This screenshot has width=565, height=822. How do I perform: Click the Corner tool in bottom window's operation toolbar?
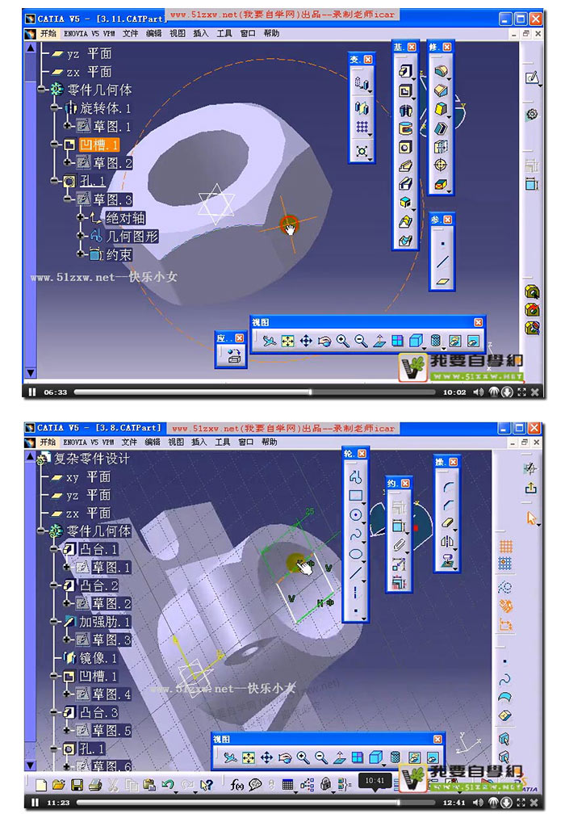pyautogui.click(x=447, y=485)
